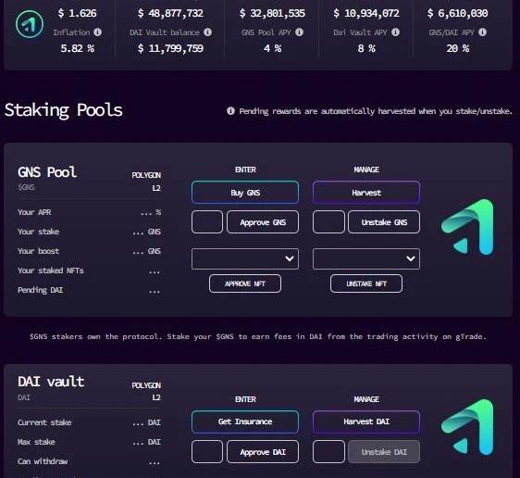Click the info icon beside pending rewards note
The image size is (520, 478).
pyautogui.click(x=230, y=111)
